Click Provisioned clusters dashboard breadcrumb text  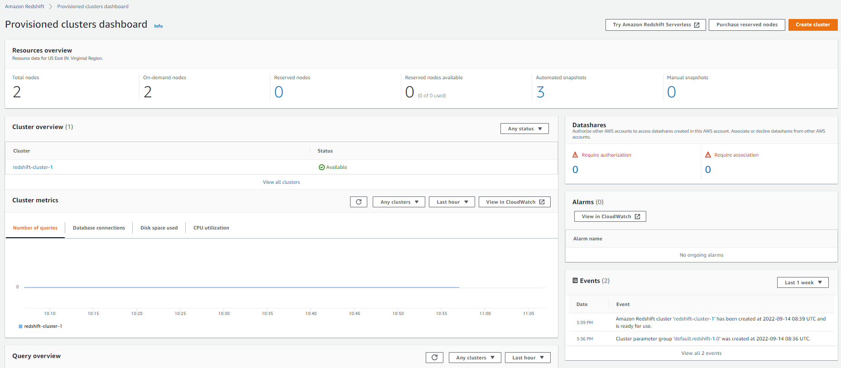(93, 6)
